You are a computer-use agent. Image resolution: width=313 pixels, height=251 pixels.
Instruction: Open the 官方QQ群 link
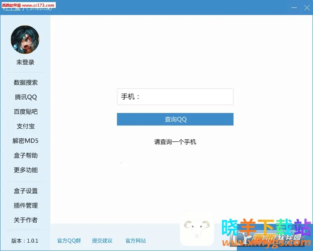click(69, 241)
